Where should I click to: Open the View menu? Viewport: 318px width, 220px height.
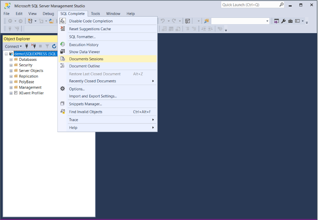[32, 14]
